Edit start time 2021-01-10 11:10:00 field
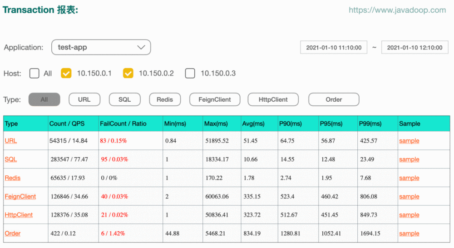Screen dimensions: 454x248 pyautogui.click(x=334, y=48)
